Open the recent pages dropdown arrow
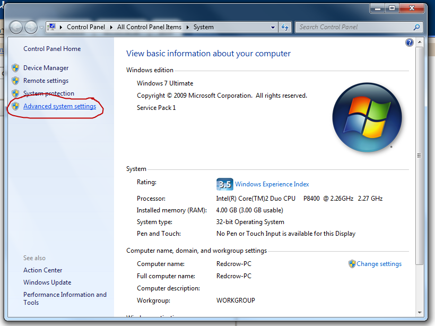The width and height of the screenshot is (435, 326). (x=41, y=28)
